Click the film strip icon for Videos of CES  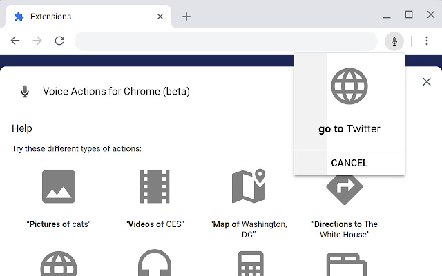pos(154,187)
